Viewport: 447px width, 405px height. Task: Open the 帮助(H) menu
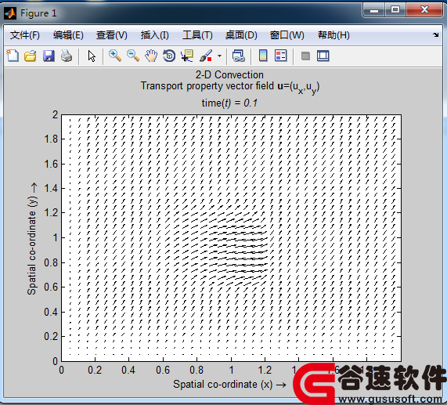coord(333,35)
